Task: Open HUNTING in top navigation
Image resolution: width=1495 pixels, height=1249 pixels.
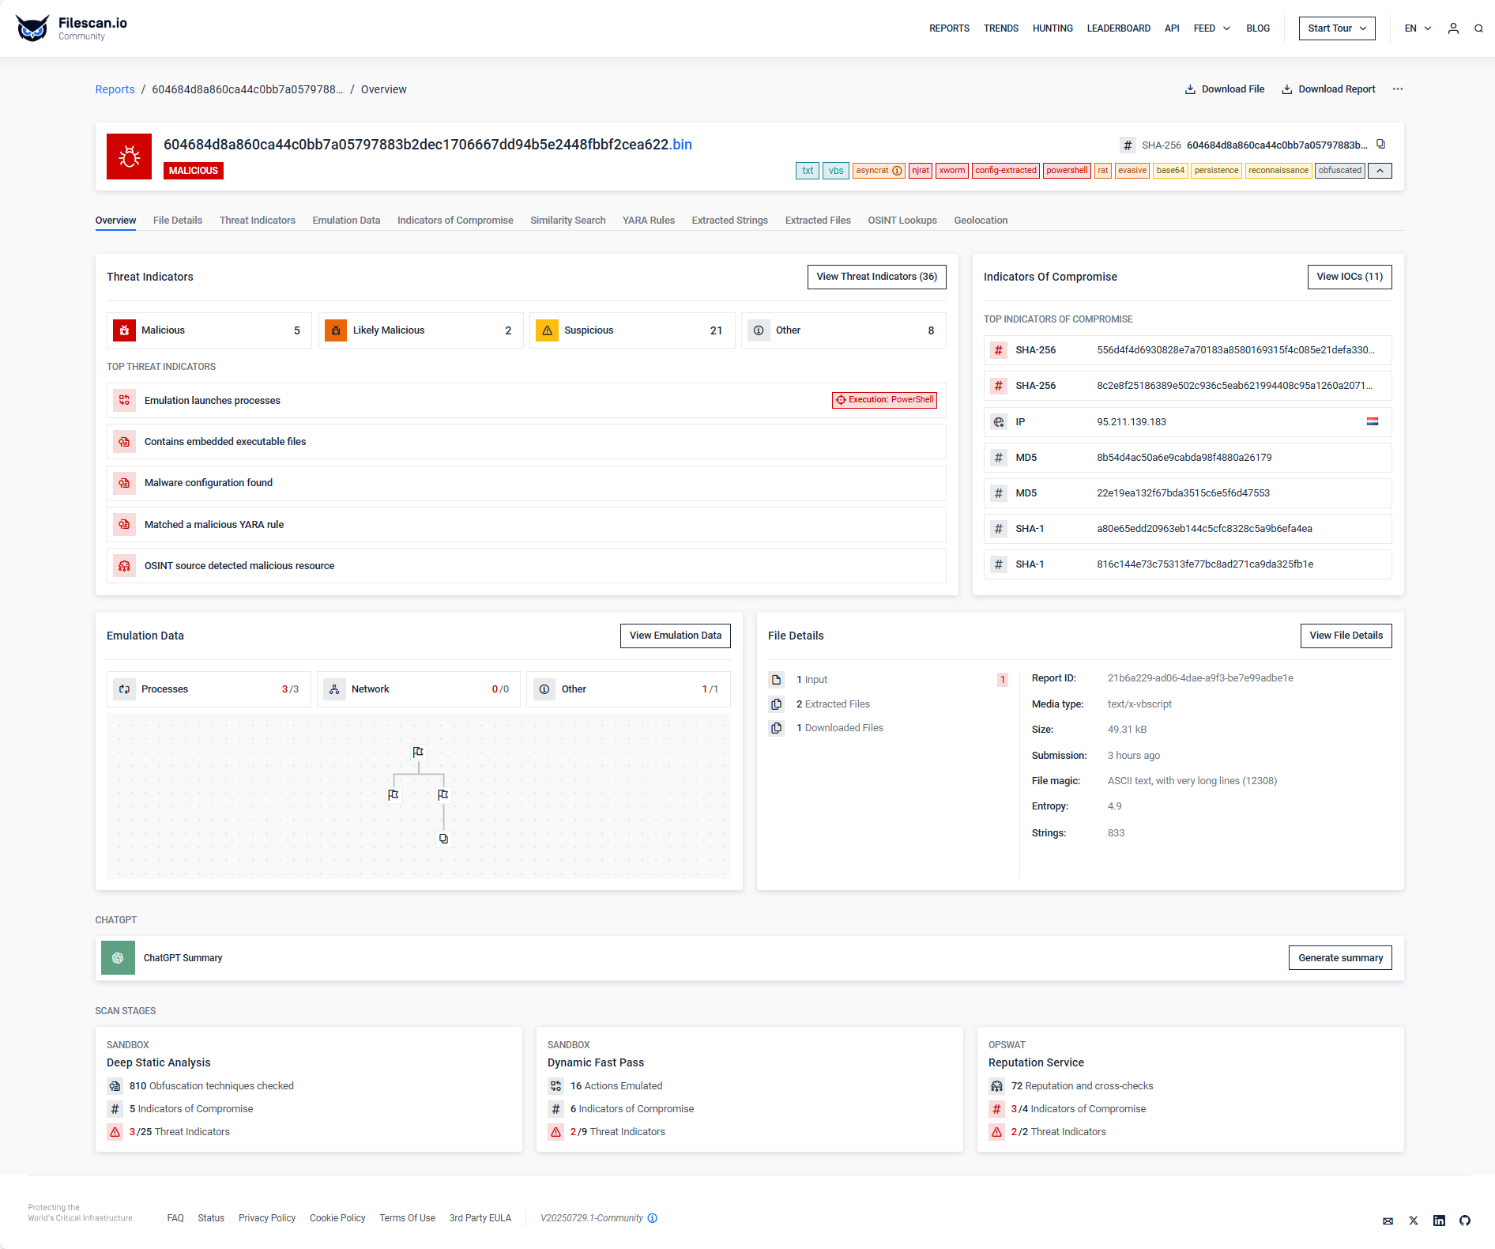Action: tap(1053, 28)
